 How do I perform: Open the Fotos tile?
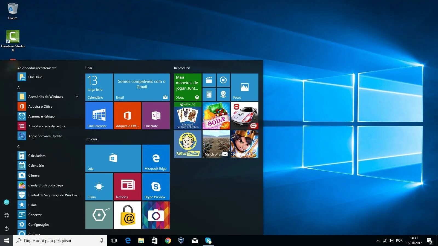pos(244,87)
